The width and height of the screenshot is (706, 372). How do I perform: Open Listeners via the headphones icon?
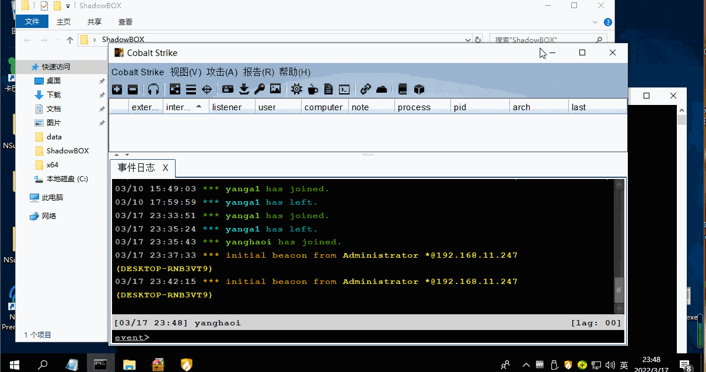click(x=153, y=89)
